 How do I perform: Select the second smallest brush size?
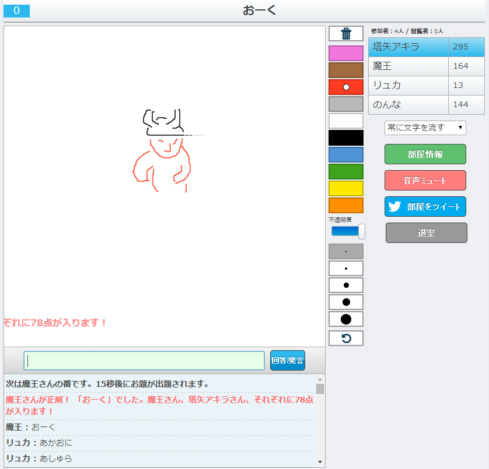(x=346, y=269)
